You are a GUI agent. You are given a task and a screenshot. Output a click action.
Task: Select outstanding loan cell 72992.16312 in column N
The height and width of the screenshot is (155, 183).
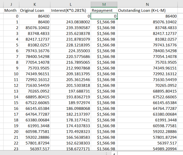coord(147,74)
